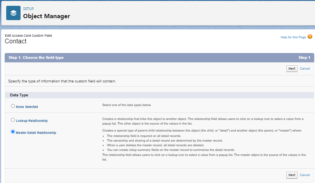315x183 pixels.
Task: Click the top Next button
Action: [x=292, y=68]
